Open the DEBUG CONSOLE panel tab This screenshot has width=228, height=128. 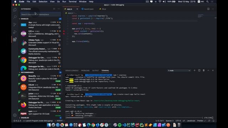(72, 70)
